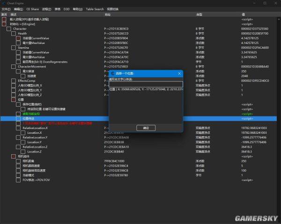
Task: Open the 视图切换 menu
Action: pos(112,9)
